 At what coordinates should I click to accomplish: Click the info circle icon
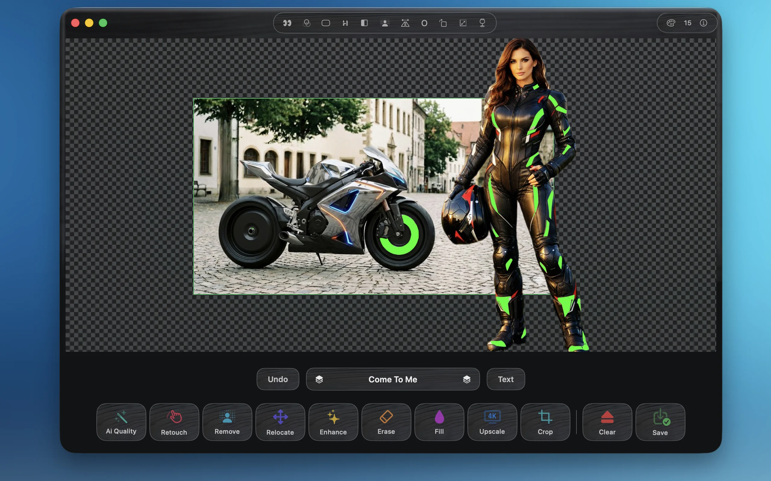[704, 23]
